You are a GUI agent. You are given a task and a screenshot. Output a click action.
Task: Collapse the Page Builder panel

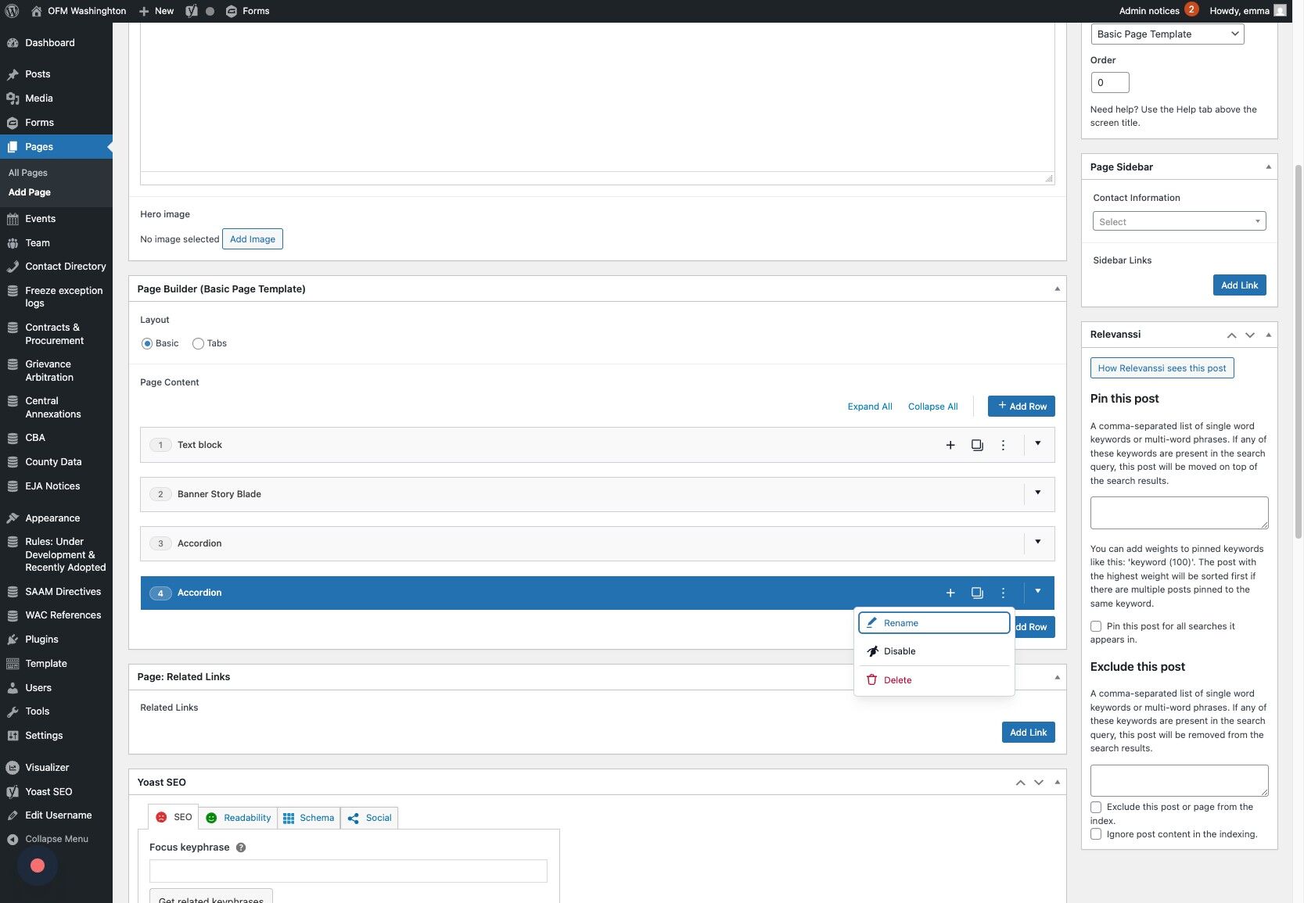[x=1057, y=289]
